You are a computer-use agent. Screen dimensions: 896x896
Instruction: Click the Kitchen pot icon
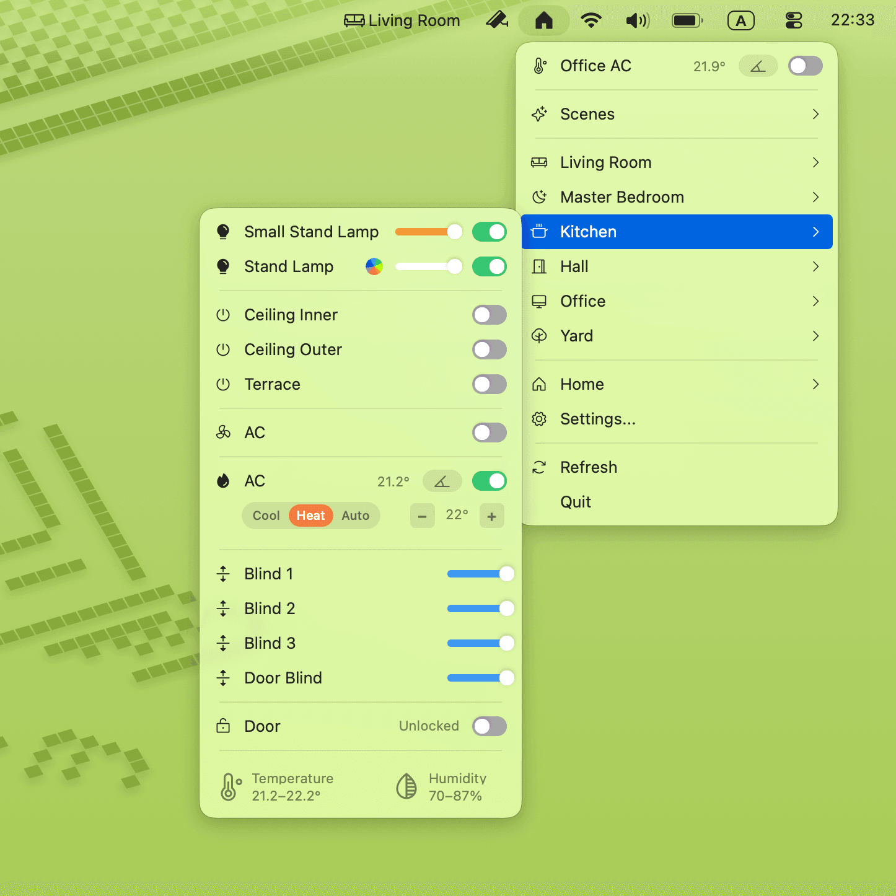click(x=539, y=231)
